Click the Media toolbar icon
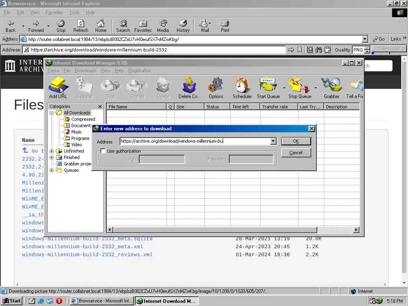Screen dimensions: 408x306 pos(163,26)
